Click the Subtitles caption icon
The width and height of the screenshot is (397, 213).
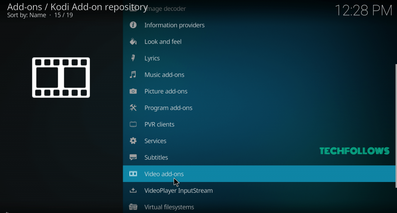click(133, 157)
